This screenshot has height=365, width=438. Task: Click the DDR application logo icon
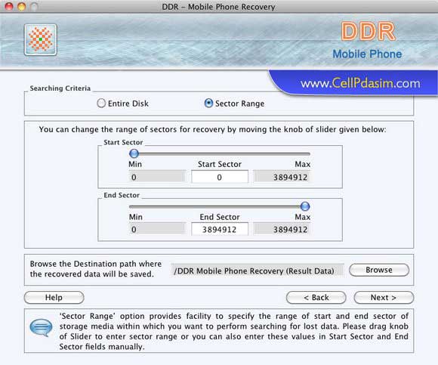tap(41, 39)
